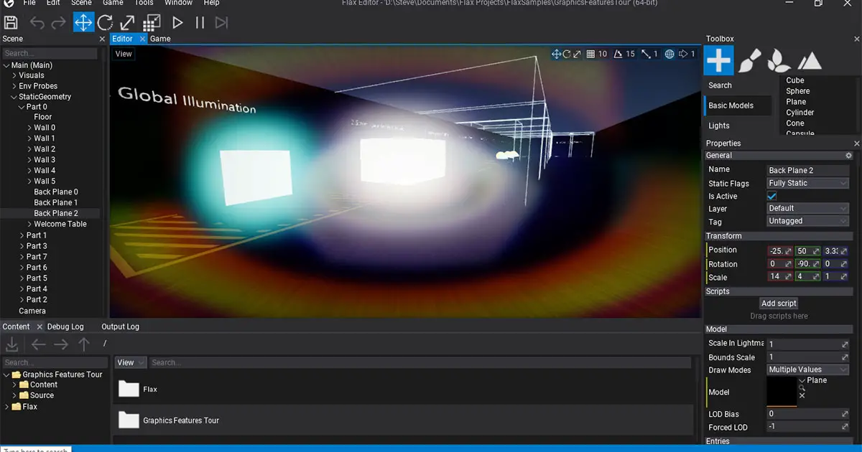Open the Content View dropdown

pos(131,362)
